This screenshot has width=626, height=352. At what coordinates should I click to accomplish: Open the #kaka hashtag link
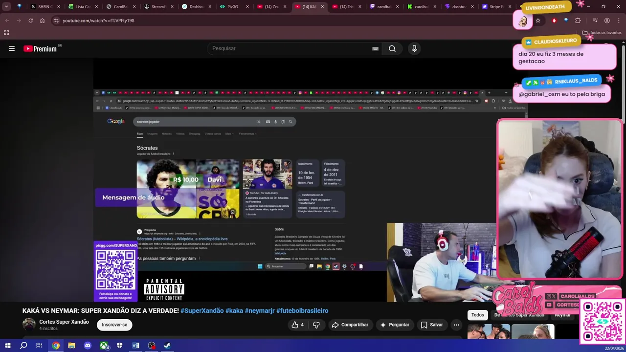[234, 310]
